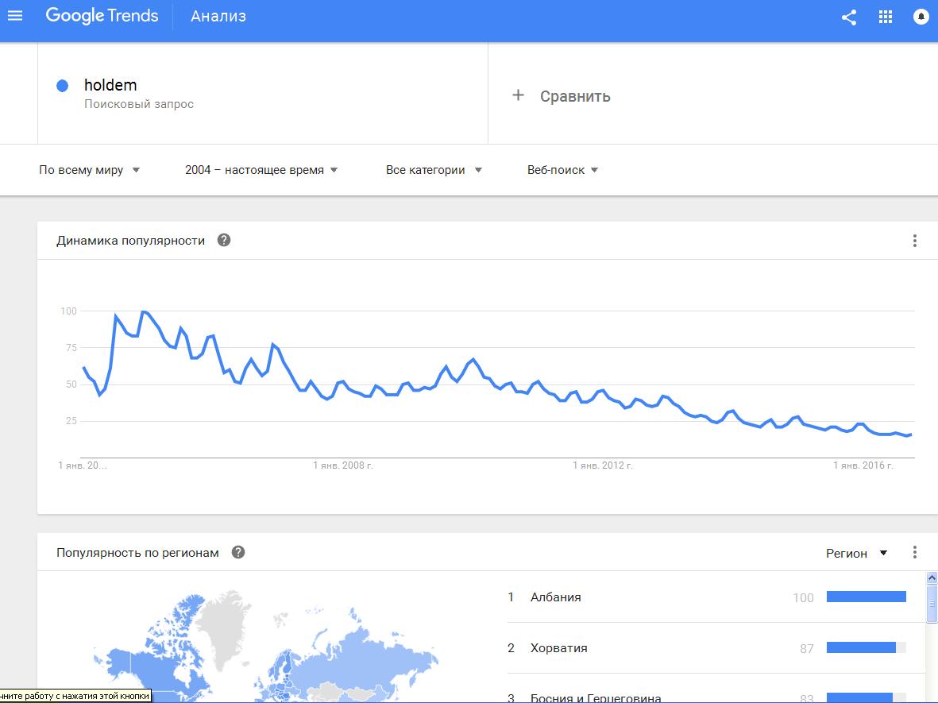Screen dimensions: 938x703
Task: Open the Google apps grid
Action: click(x=886, y=17)
